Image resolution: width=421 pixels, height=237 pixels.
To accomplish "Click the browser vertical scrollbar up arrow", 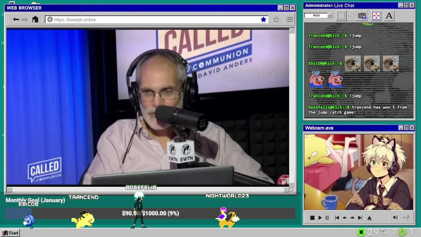I will pos(292,31).
